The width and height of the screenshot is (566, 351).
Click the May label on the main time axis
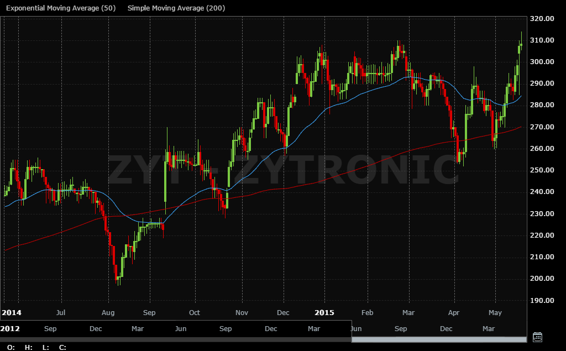(495, 313)
